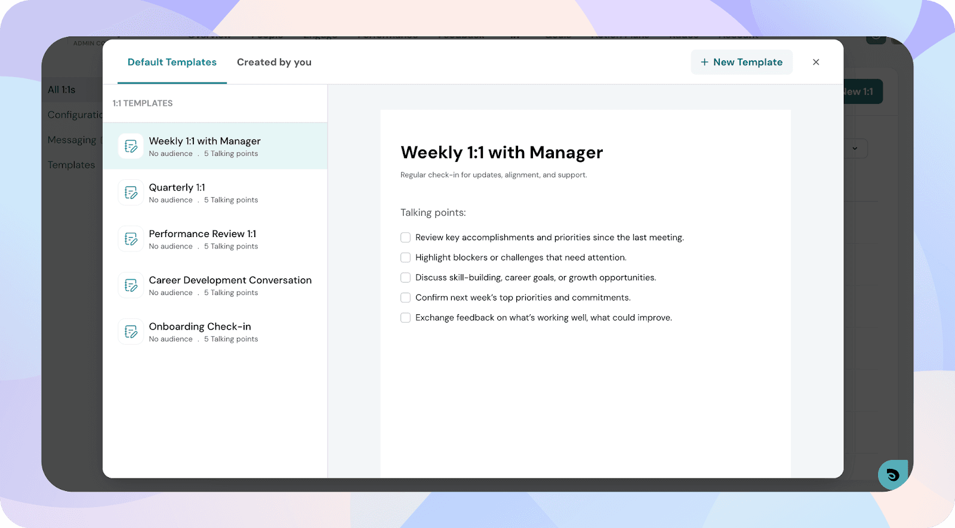Select the Onboarding Check-in template title
The width and height of the screenshot is (955, 528).
point(200,327)
